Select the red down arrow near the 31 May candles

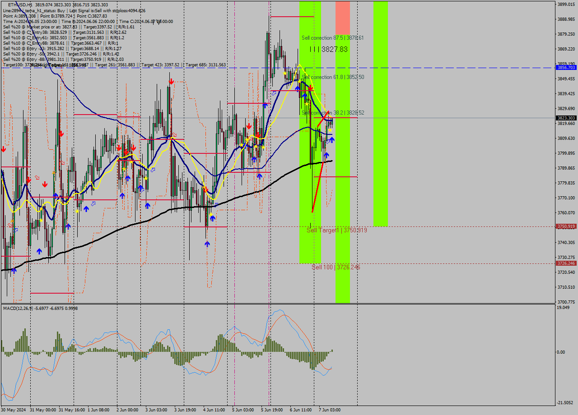(45, 183)
